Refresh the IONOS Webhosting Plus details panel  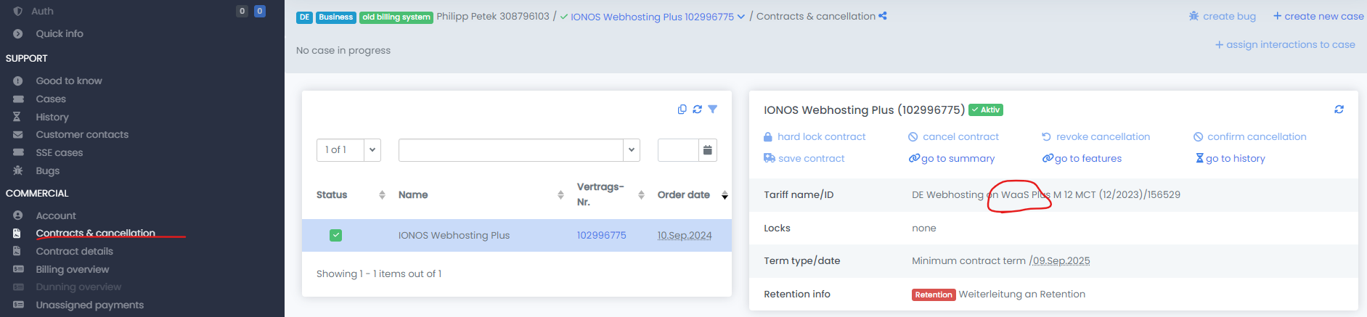(1339, 110)
